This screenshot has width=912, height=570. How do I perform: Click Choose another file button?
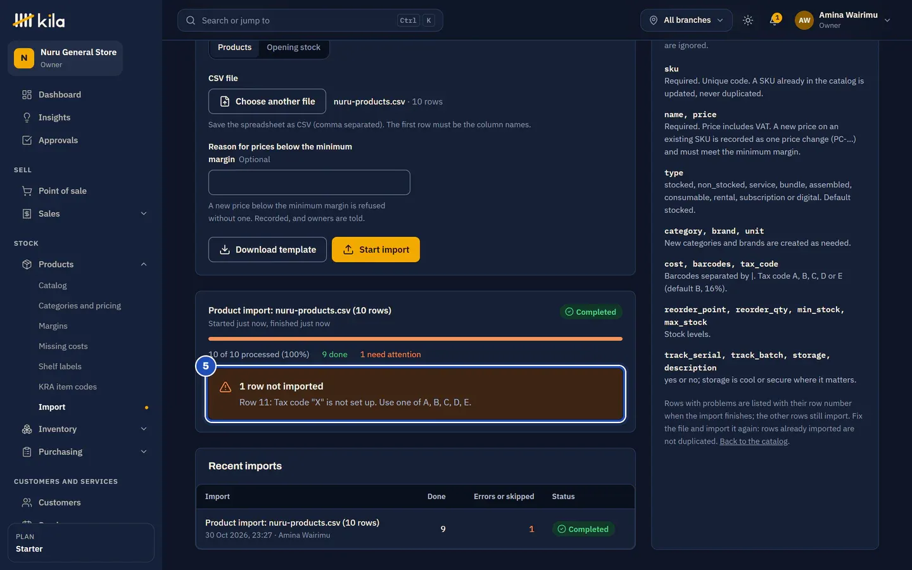(267, 101)
